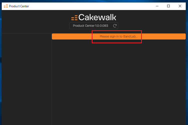Maximize the Product Center window

(x=168, y=6)
